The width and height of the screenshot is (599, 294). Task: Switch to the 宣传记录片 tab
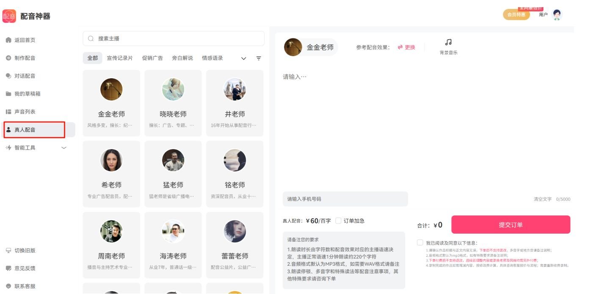tap(120, 58)
